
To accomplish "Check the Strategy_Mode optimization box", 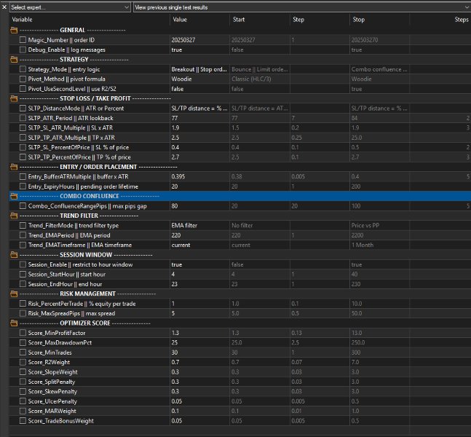I will tap(23, 69).
